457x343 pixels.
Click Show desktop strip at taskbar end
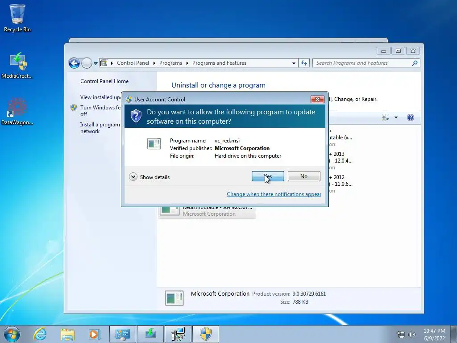[x=454, y=334]
